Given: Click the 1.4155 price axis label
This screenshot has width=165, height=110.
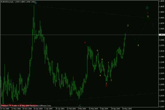Looking at the screenshot, I should tap(162, 29).
